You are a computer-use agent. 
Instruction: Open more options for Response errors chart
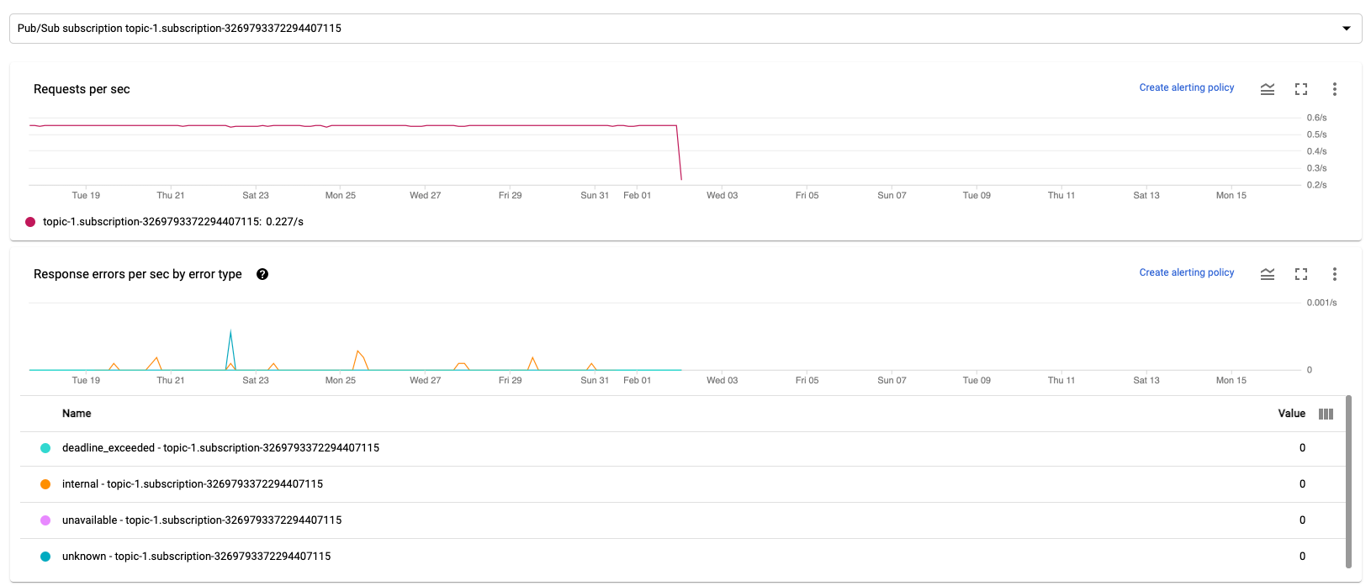1334,274
